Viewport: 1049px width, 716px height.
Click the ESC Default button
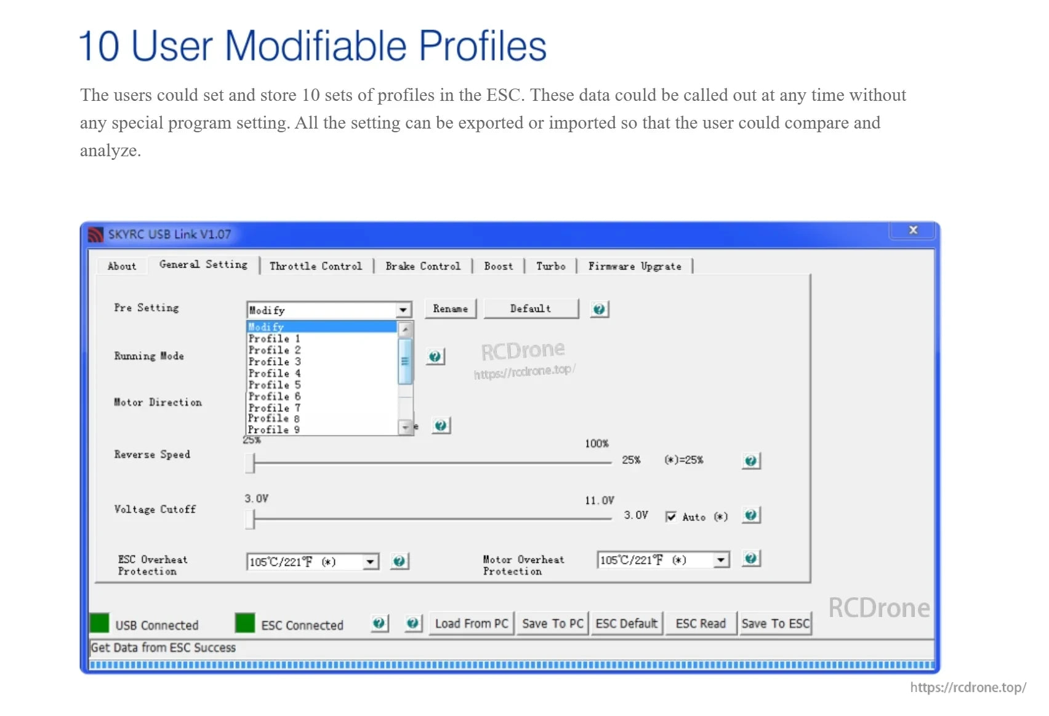coord(627,624)
